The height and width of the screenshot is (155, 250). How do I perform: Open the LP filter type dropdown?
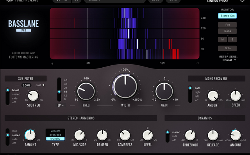coord(61,105)
